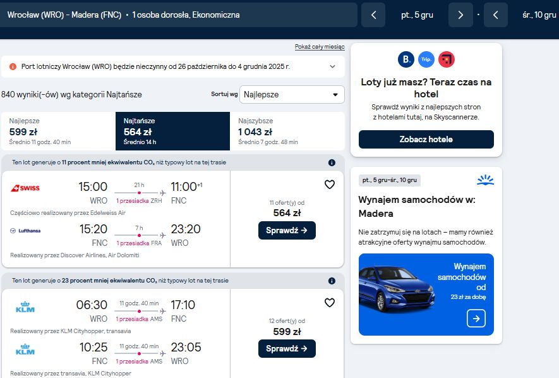Click the departure date pt., 5 gru
Screen dimensions: 559x378
coord(417,15)
